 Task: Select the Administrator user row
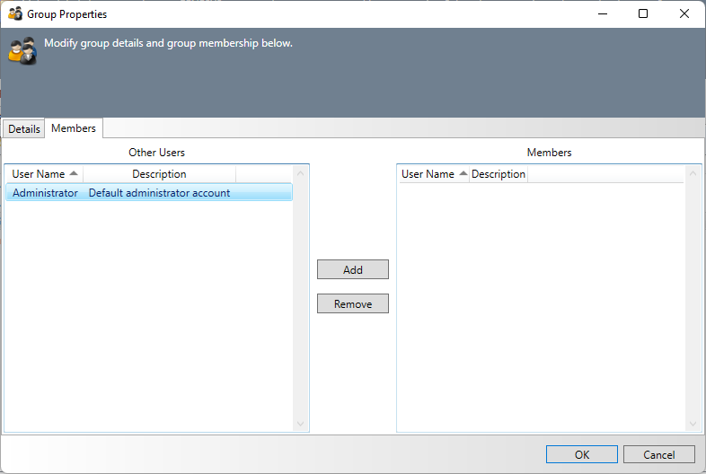[x=45, y=193]
